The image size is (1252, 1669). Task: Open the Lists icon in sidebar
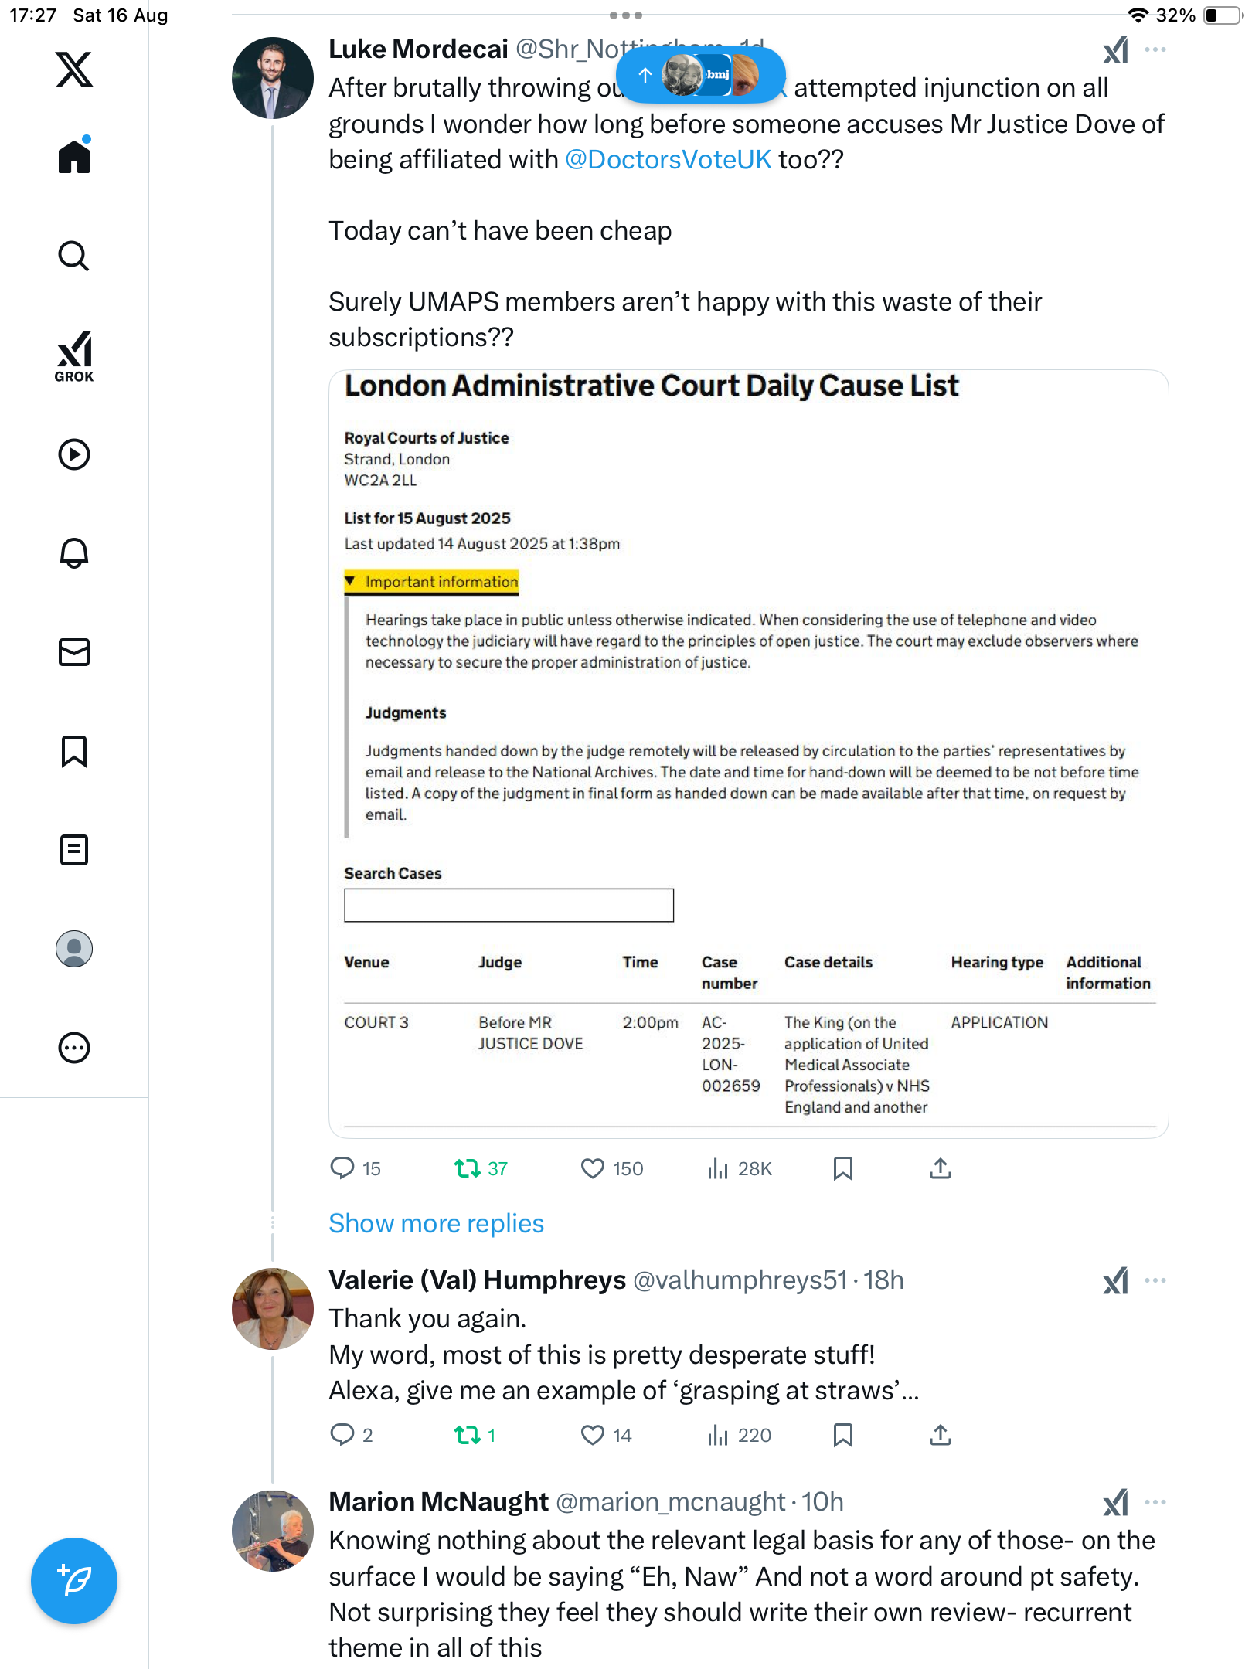click(x=74, y=850)
